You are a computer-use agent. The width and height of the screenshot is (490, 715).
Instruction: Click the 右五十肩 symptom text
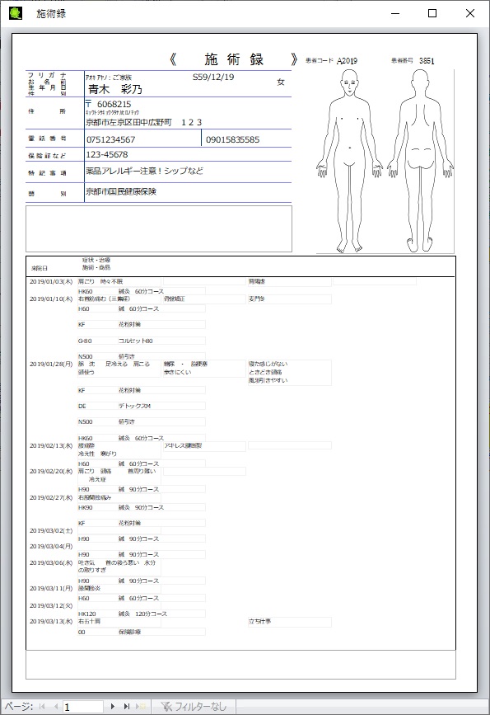pos(89,622)
